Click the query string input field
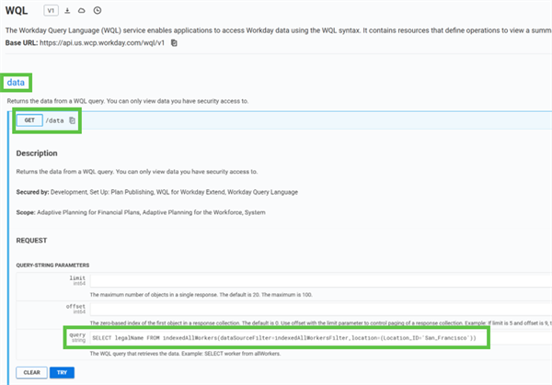Image resolution: width=552 pixels, height=385 pixels. pos(321,338)
